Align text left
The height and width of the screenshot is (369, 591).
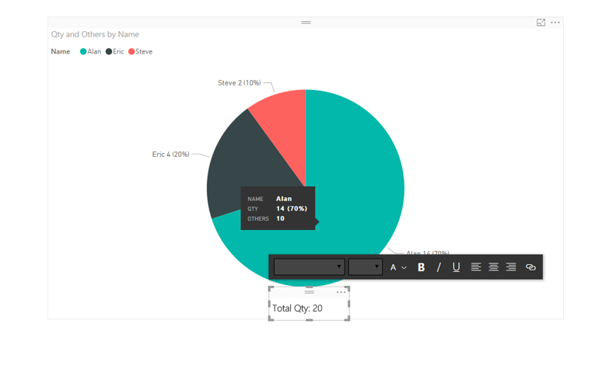pyautogui.click(x=476, y=267)
